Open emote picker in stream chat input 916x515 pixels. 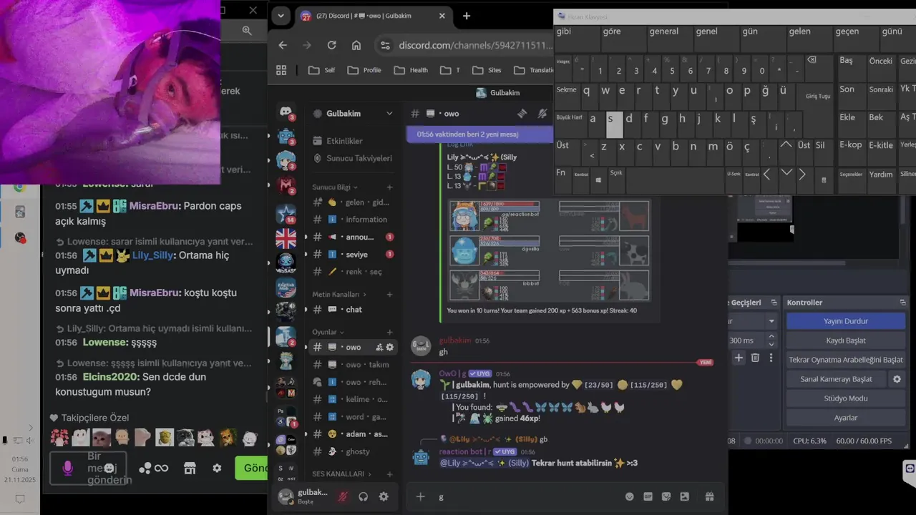click(x=109, y=468)
